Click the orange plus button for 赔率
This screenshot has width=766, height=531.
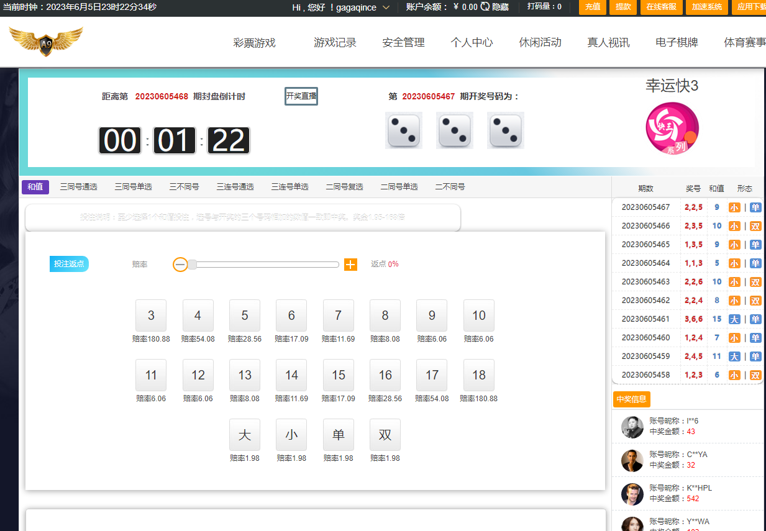350,265
